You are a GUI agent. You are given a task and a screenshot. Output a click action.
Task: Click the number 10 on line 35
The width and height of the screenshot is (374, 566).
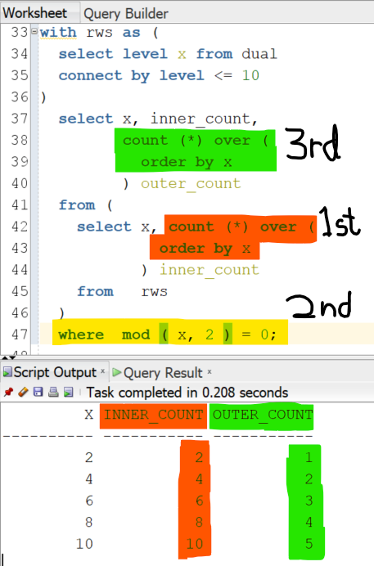click(250, 75)
